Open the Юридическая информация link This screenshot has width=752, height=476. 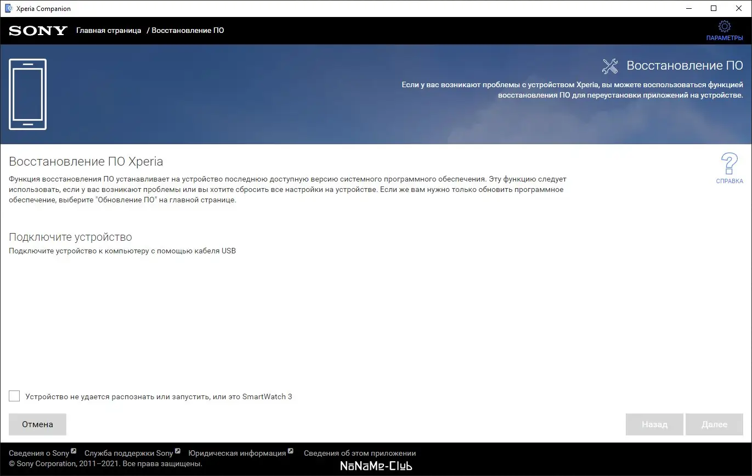(x=241, y=453)
